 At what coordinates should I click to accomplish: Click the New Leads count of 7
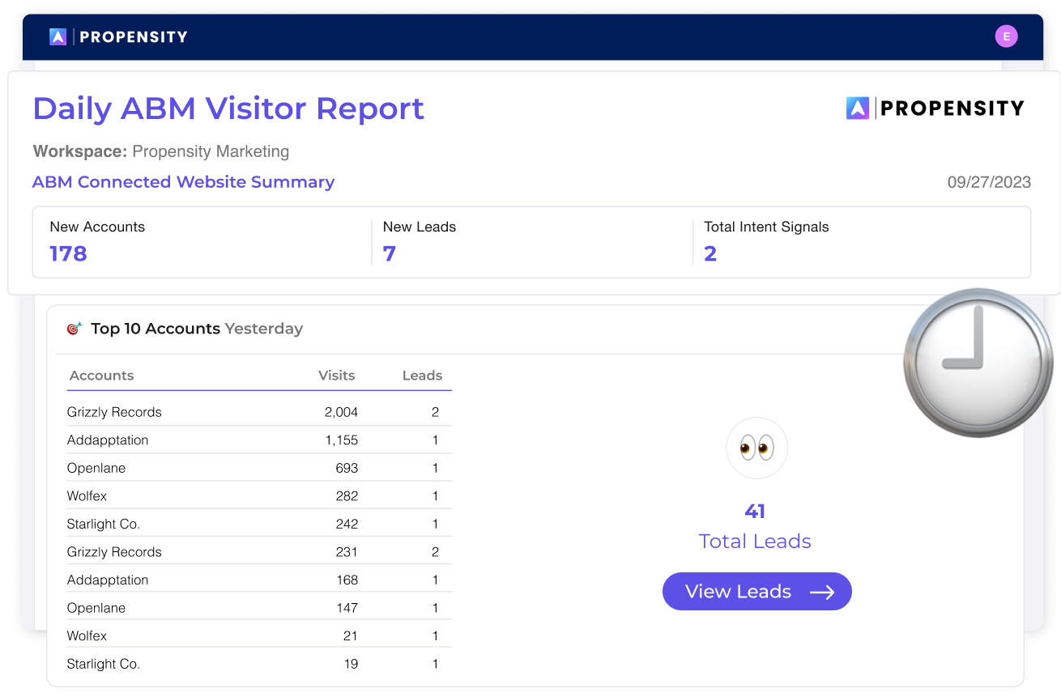[x=389, y=253]
